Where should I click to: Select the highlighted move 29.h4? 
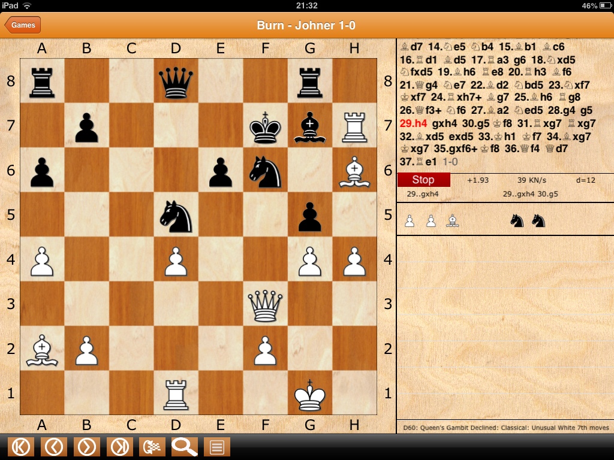(x=413, y=125)
